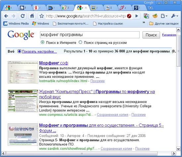Open the compress.ru result thumbnail
Image resolution: width=182 pixels, height=157 pixels.
click(23, 101)
